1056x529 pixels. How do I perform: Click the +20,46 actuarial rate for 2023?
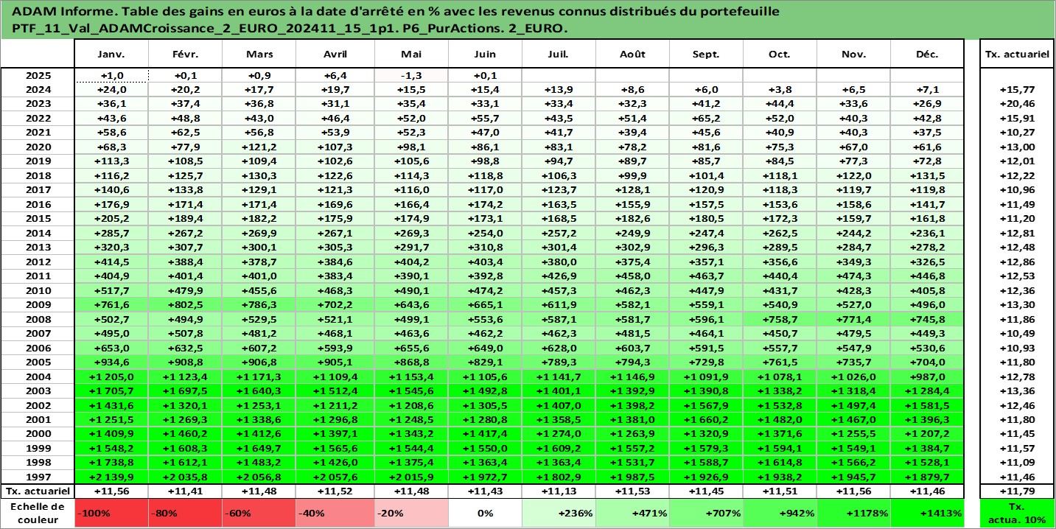tap(1018, 104)
